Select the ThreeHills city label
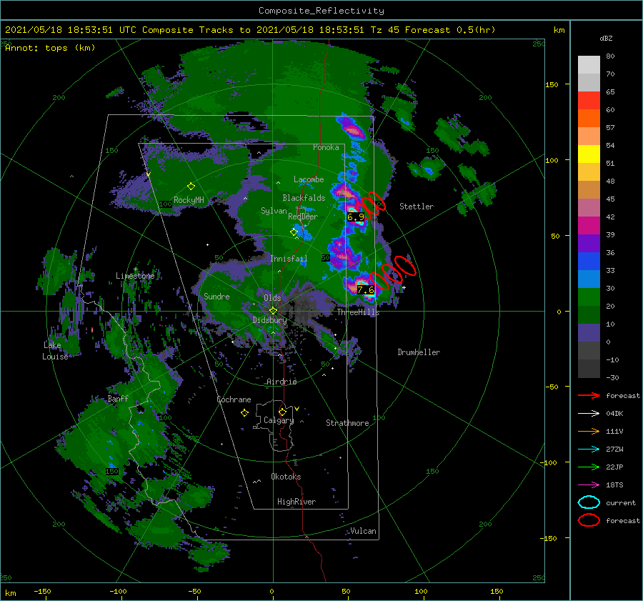Viewport: 643px width, 601px height. tap(358, 312)
